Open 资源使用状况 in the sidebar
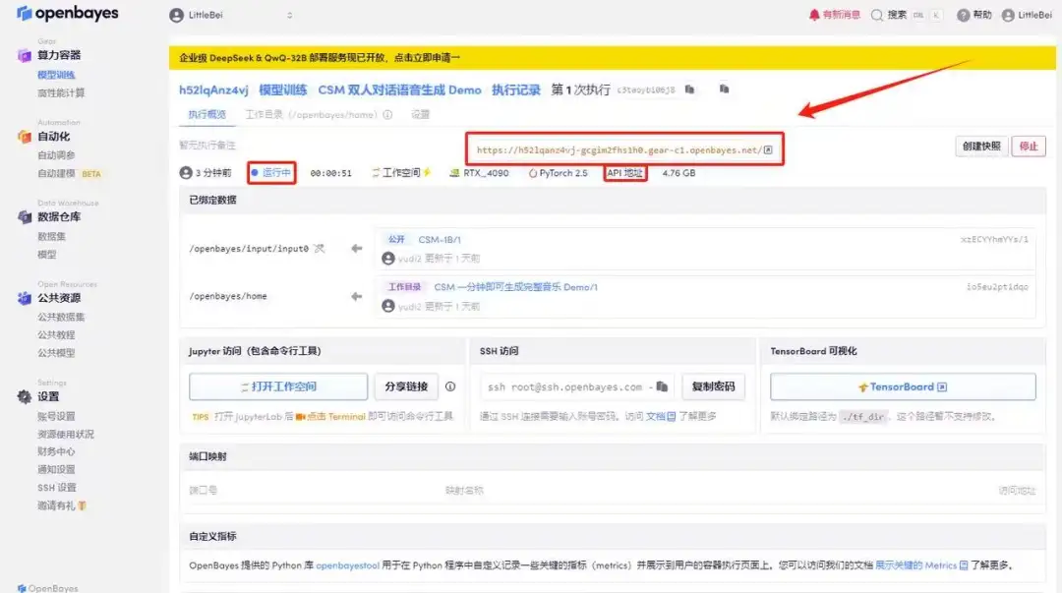Screen dimensions: 1062x593 click(66, 434)
